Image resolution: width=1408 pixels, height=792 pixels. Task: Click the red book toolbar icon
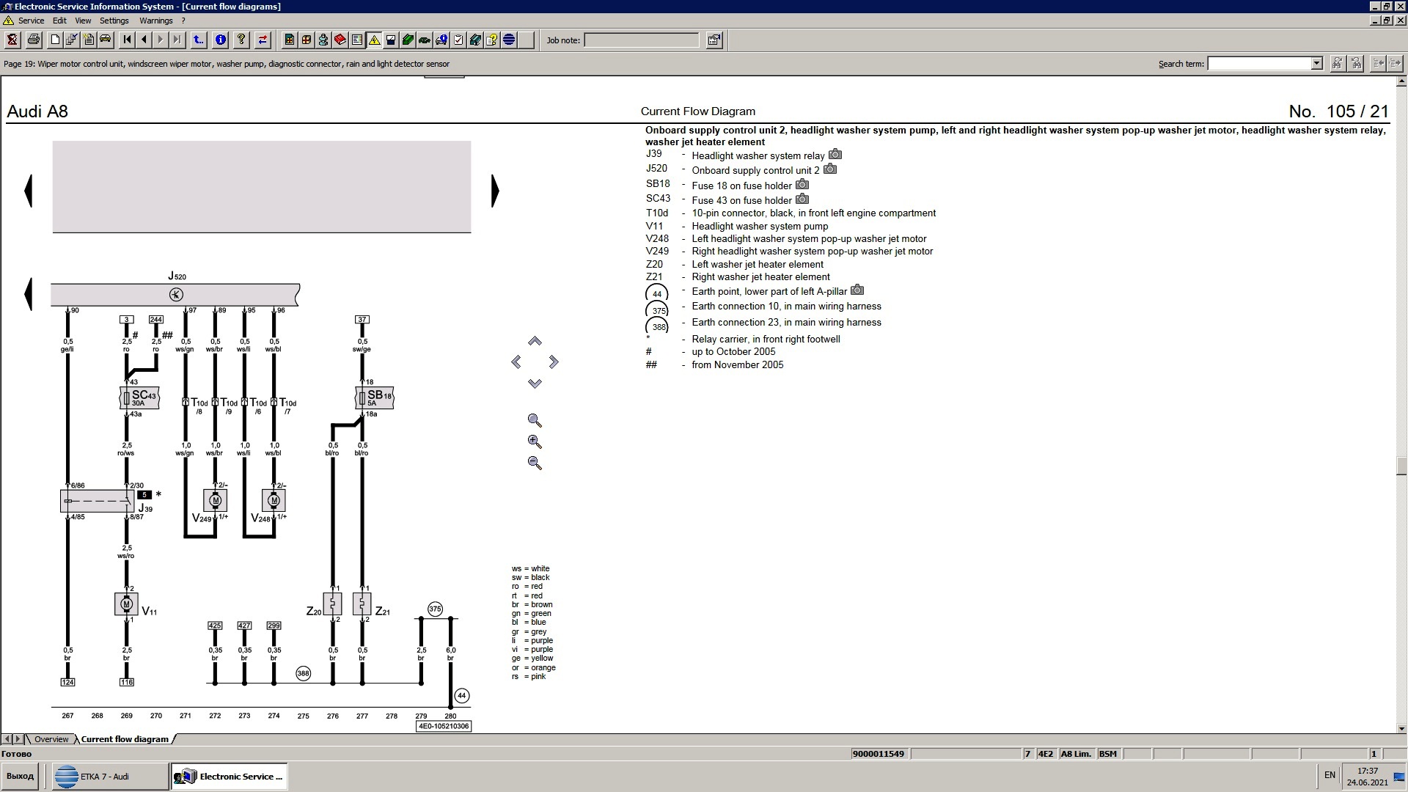(340, 40)
